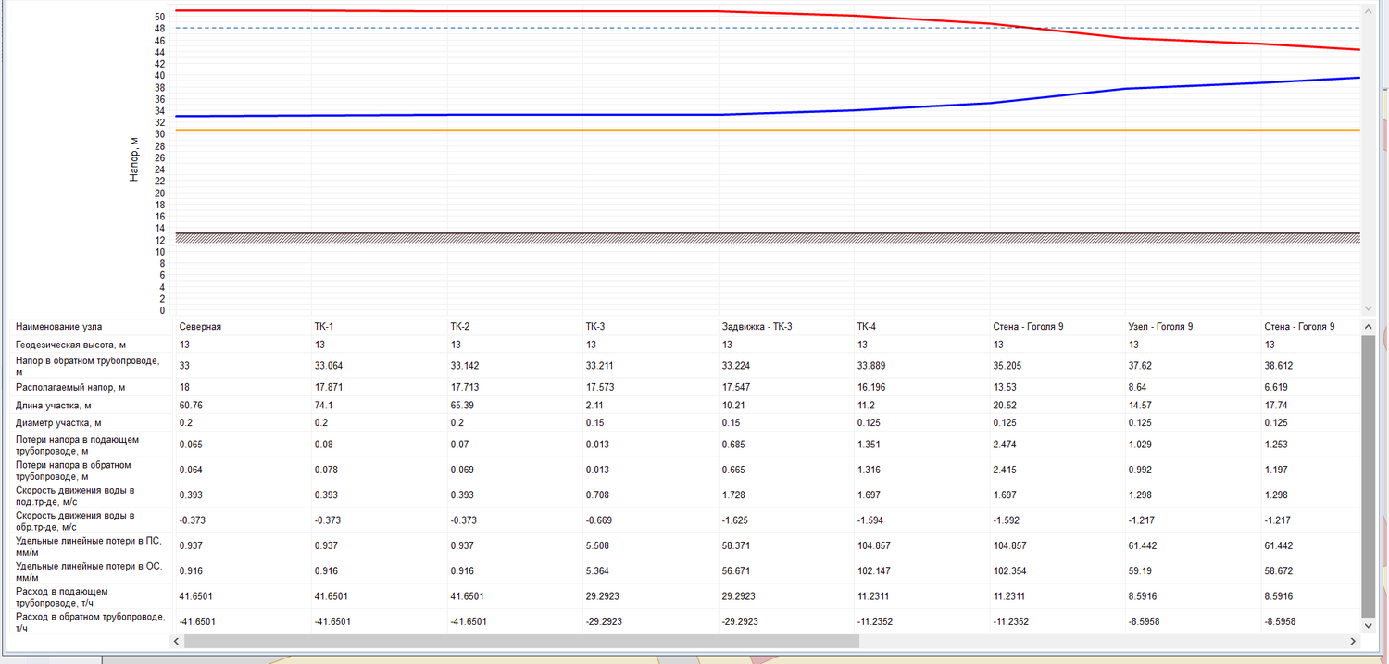Screen dimensions: 1389x664
Task: Click the orange horizontal line on chart
Action: click(767, 130)
